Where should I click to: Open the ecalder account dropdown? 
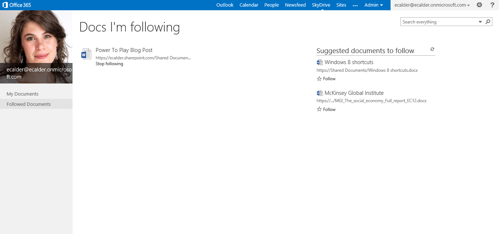pyautogui.click(x=432, y=5)
